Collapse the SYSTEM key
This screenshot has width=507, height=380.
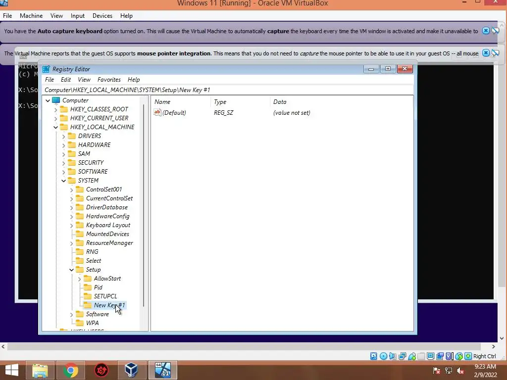click(64, 181)
